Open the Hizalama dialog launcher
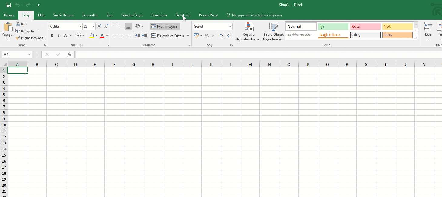The height and width of the screenshot is (197, 442). [x=189, y=45]
